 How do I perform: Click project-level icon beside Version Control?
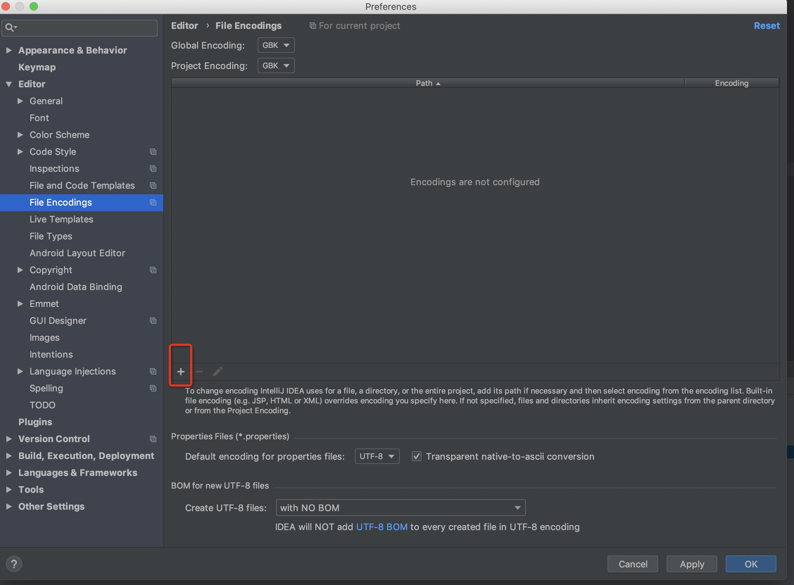[x=153, y=439]
